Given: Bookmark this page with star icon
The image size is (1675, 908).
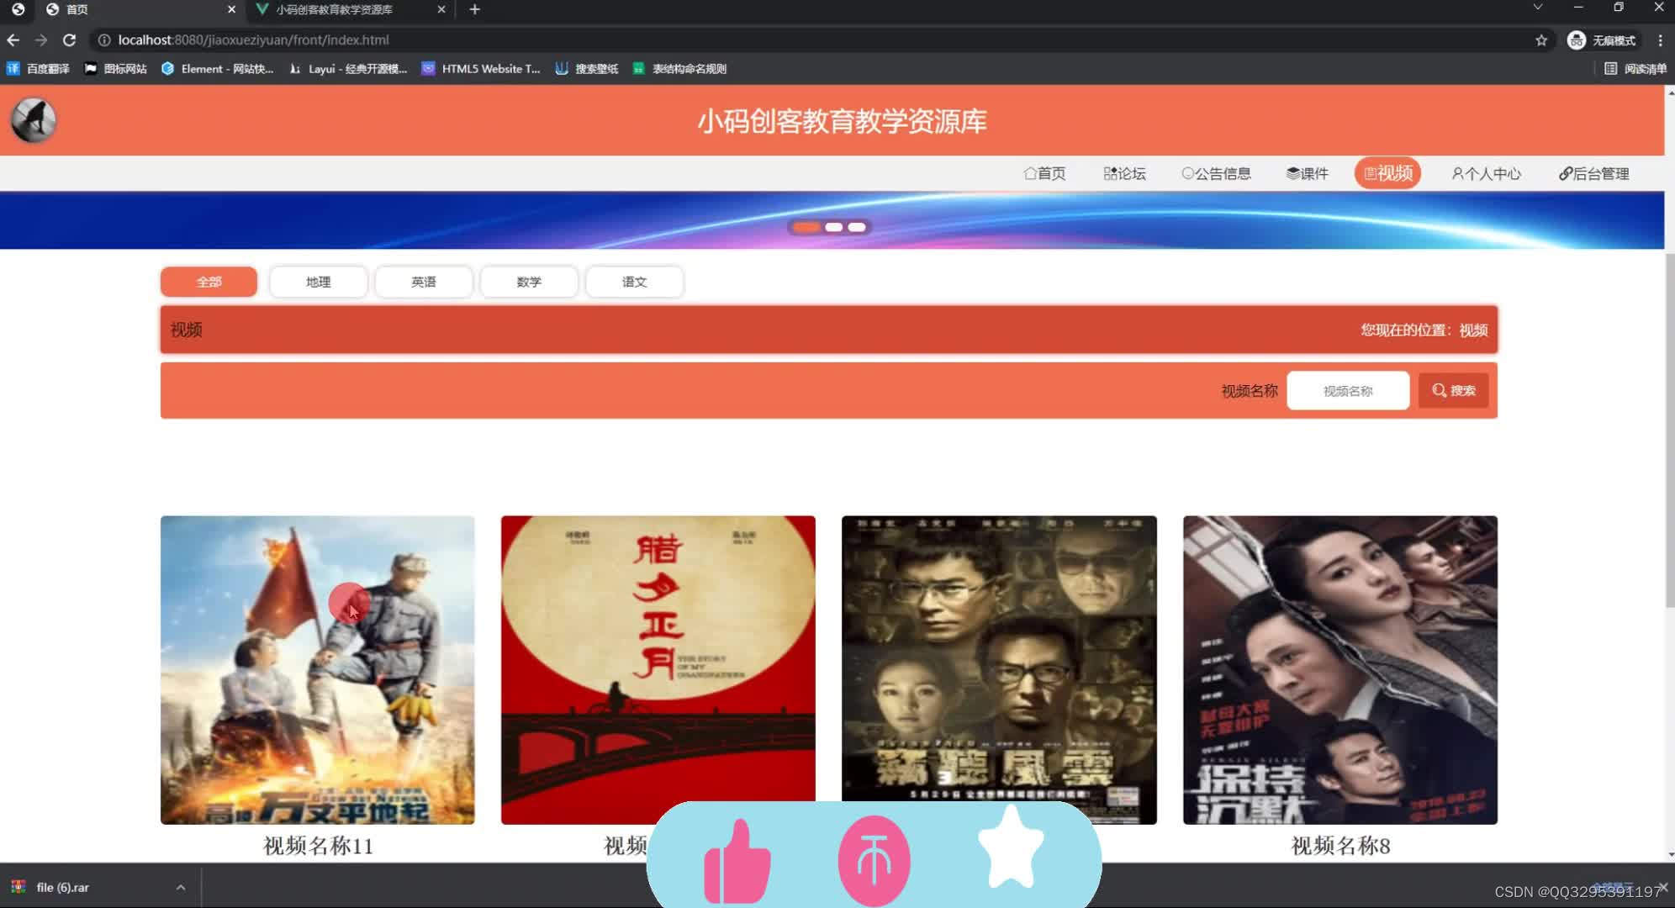Looking at the screenshot, I should (x=1540, y=40).
